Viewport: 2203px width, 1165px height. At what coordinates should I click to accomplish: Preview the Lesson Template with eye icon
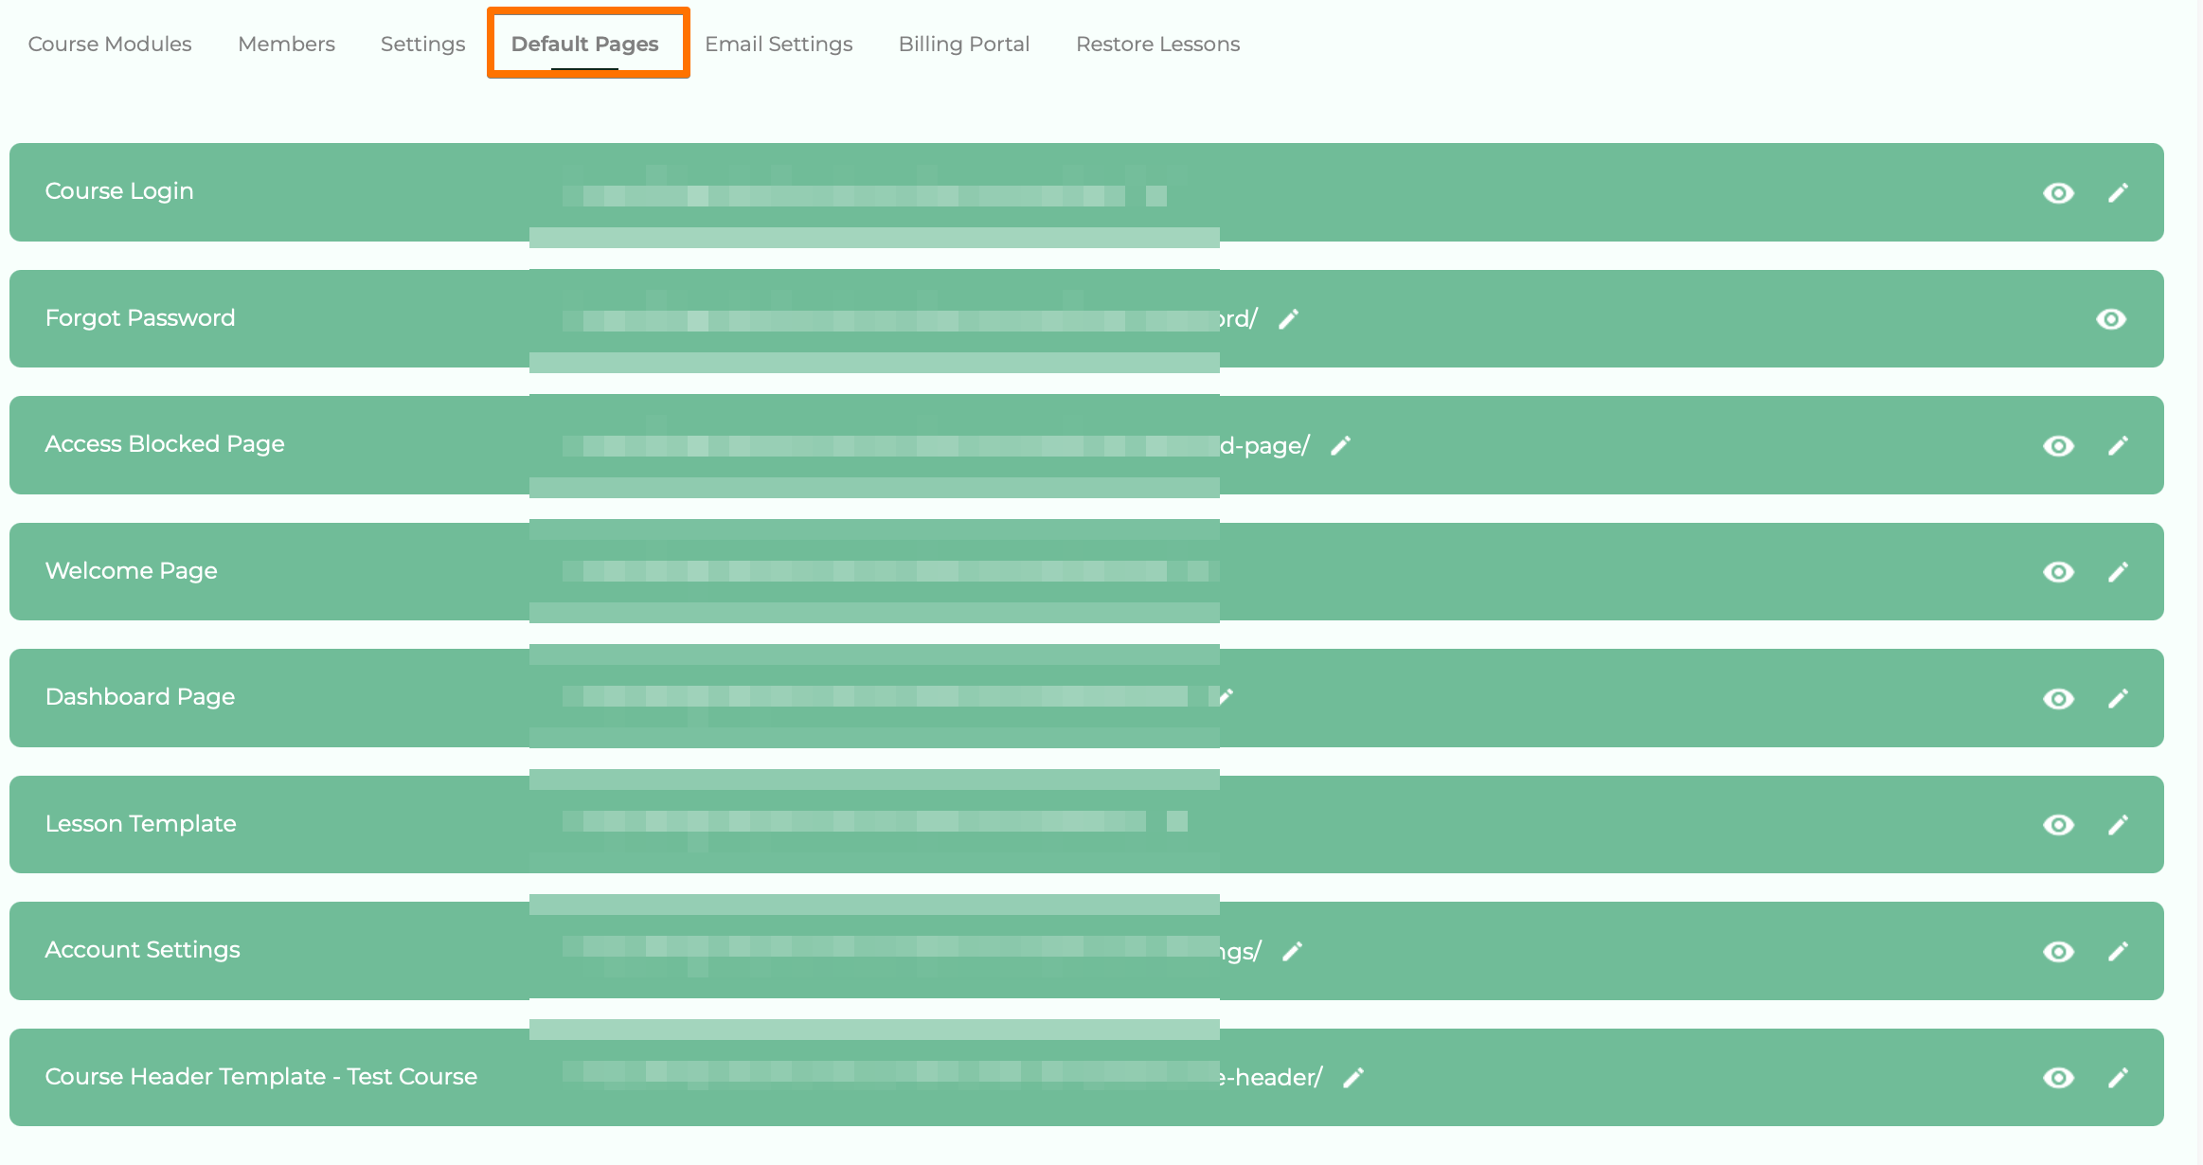[x=2058, y=825]
